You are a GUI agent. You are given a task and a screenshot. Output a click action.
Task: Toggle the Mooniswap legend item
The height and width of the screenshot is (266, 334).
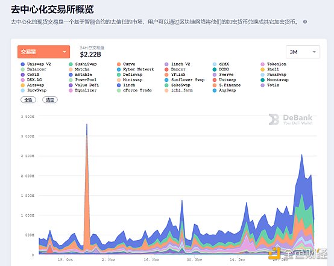pyautogui.click(x=274, y=80)
